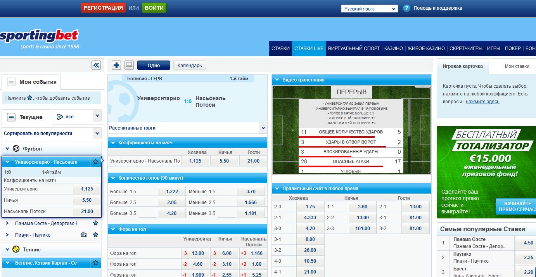The height and width of the screenshot is (277, 536).
Task: Switch to Игровая карточка tab
Action: (x=463, y=66)
